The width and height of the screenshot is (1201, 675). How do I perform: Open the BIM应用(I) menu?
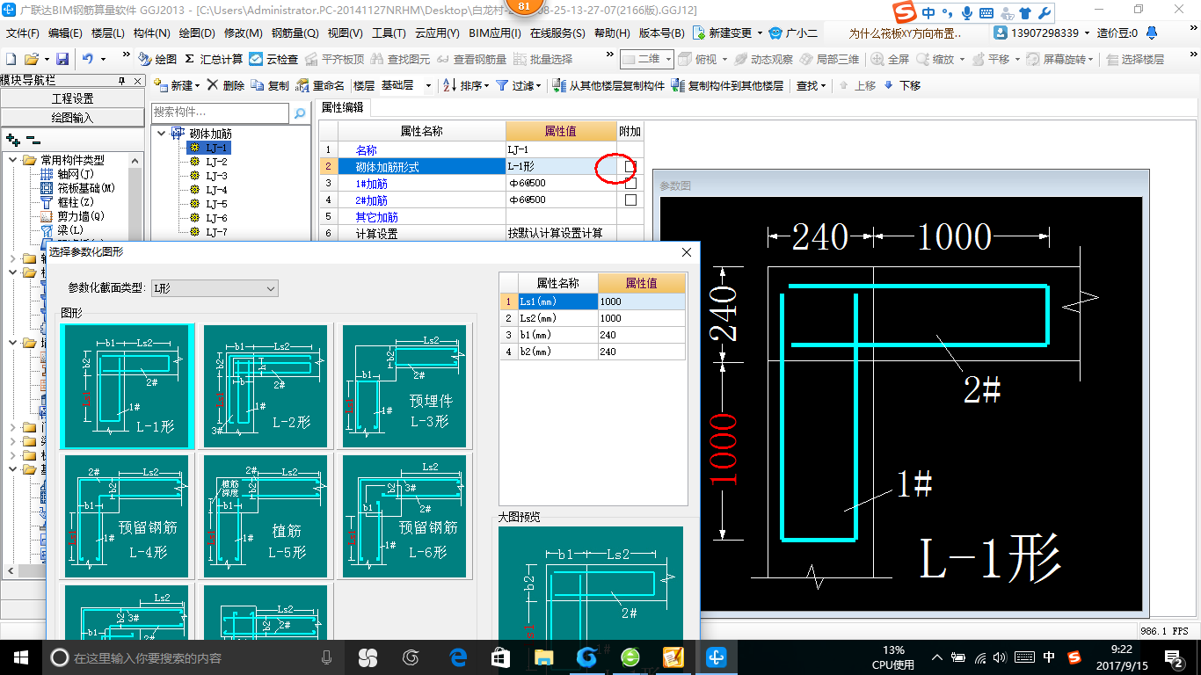click(x=494, y=33)
